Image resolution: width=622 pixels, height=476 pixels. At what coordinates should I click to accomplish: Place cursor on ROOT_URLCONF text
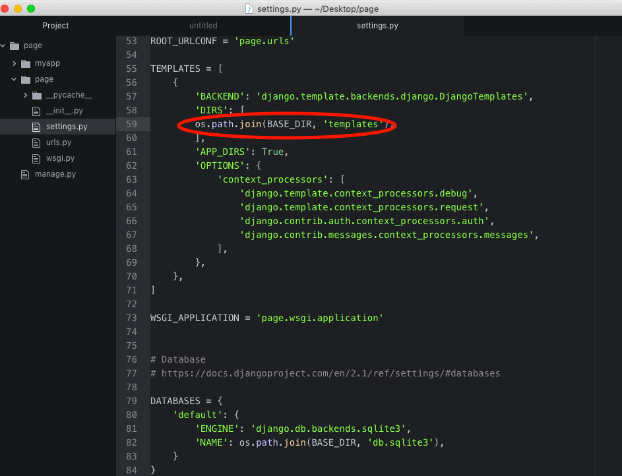click(x=183, y=42)
